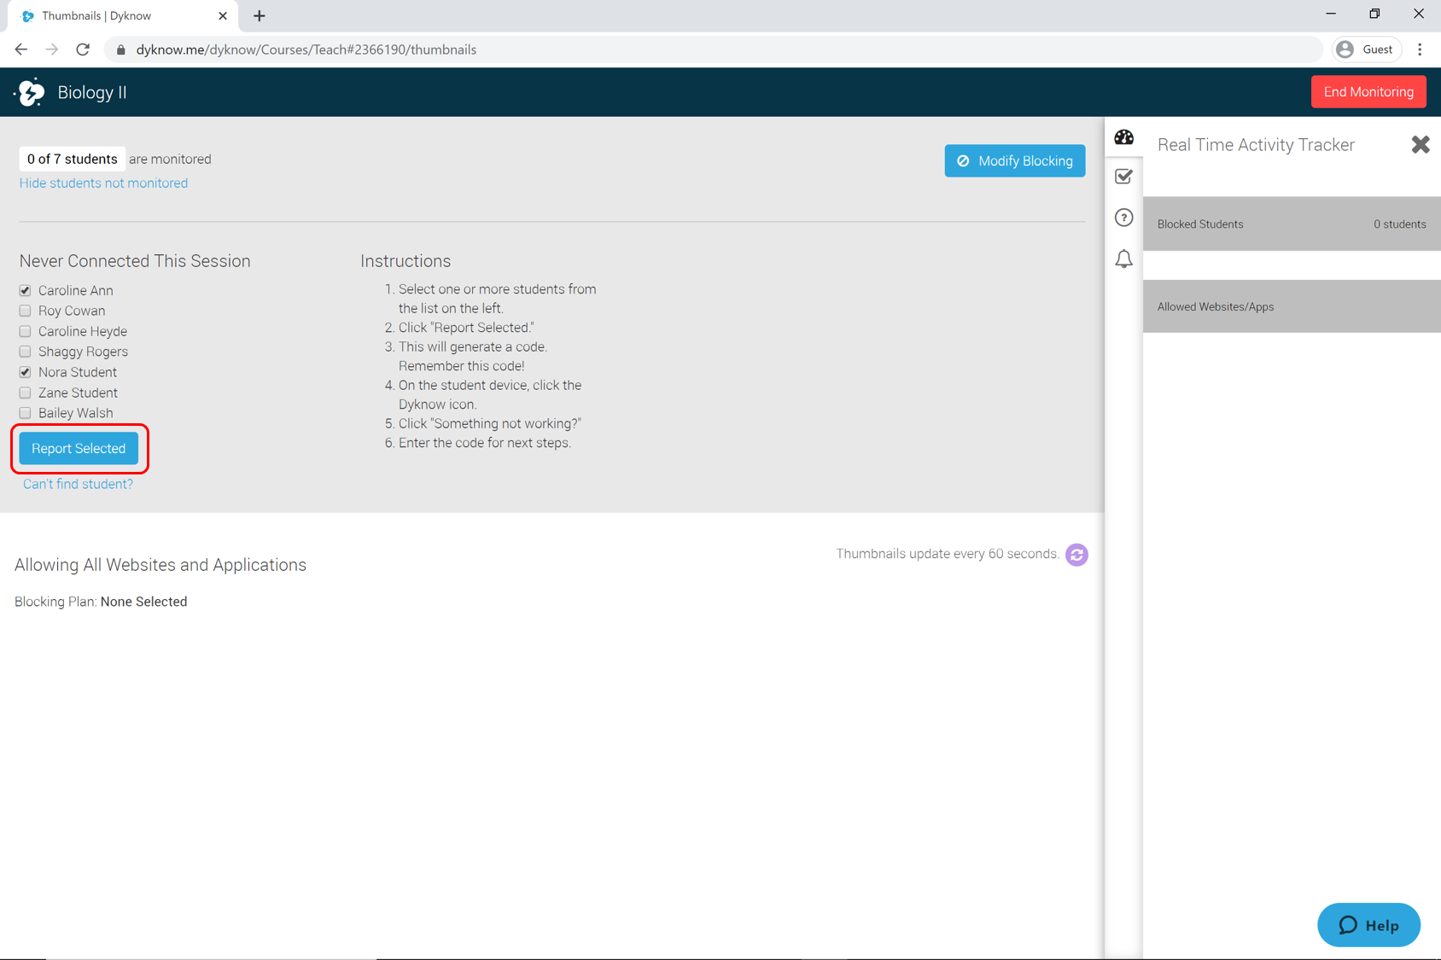Check the Caroline Heyde checkbox

pyautogui.click(x=25, y=331)
